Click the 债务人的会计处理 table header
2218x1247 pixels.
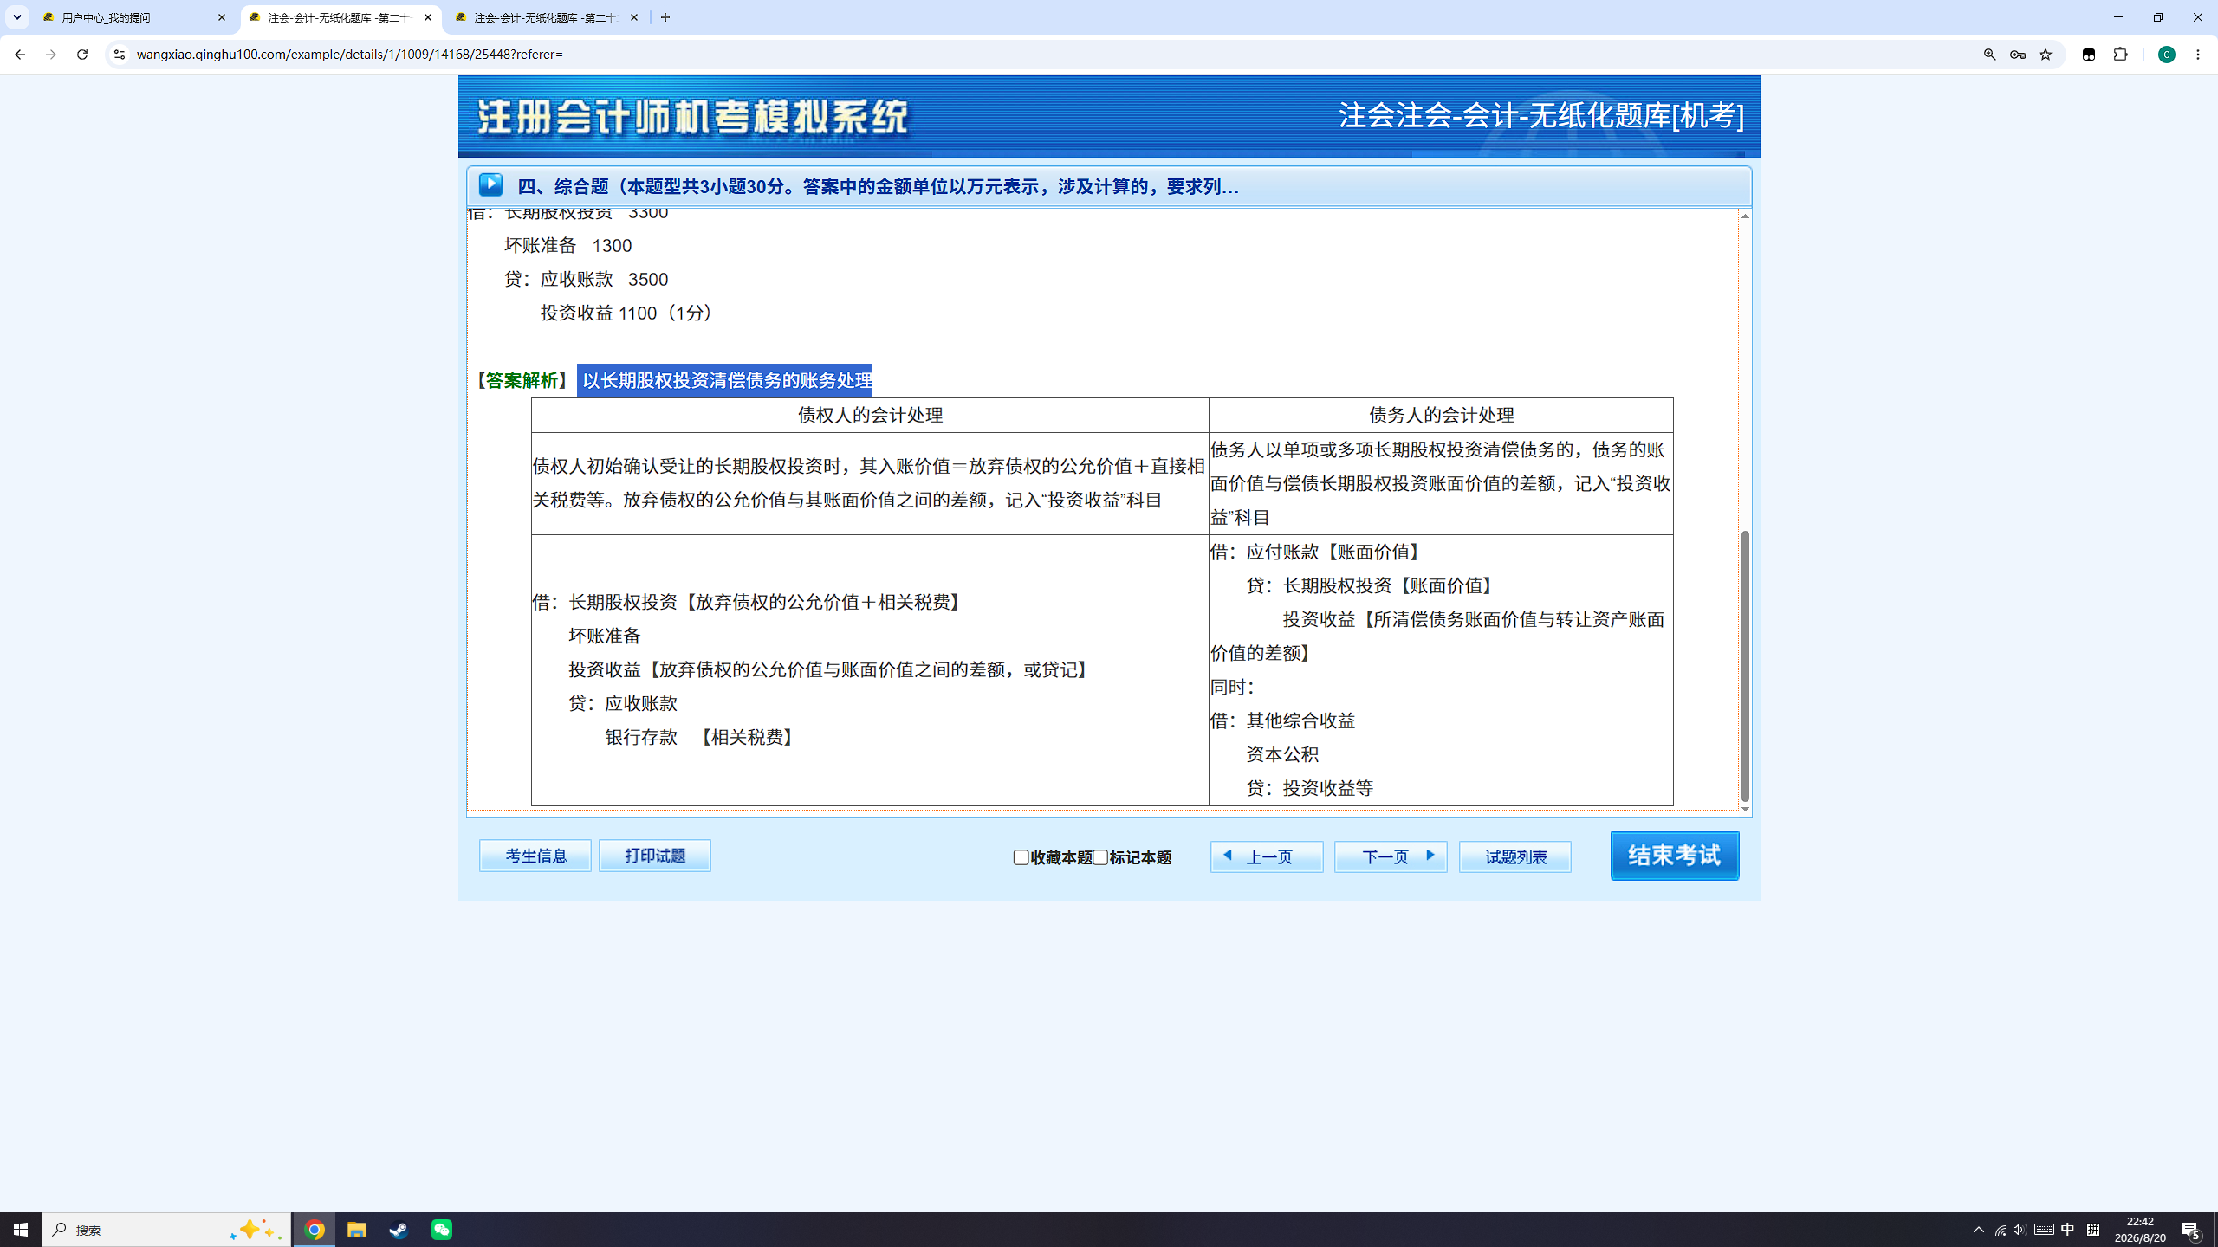click(1441, 415)
